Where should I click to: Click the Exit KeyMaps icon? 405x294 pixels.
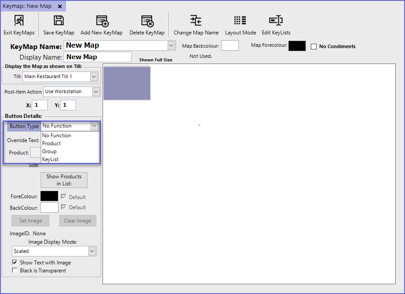click(x=19, y=21)
